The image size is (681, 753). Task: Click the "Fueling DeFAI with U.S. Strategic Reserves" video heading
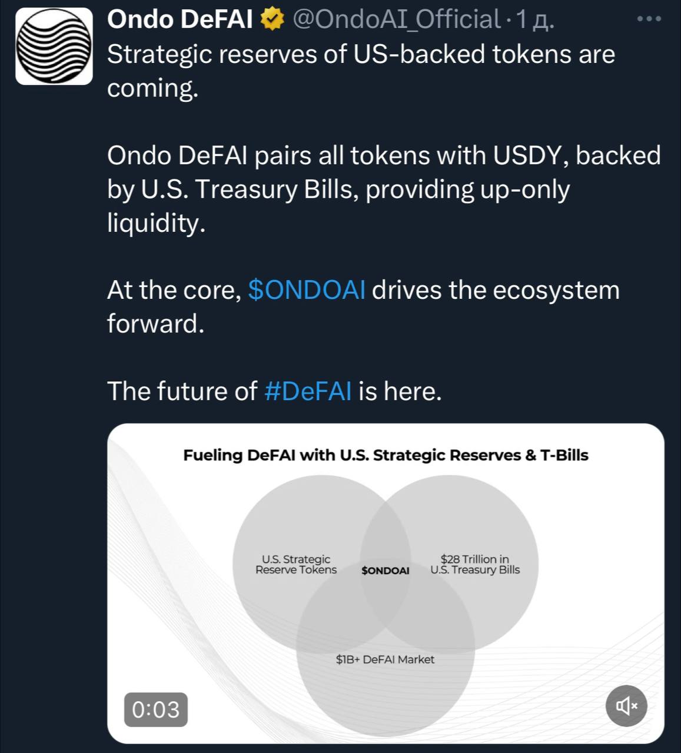point(386,455)
